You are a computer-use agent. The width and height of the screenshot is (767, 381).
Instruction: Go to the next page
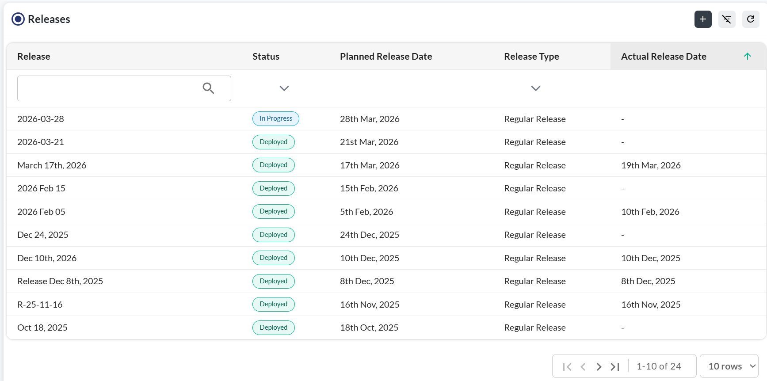click(x=599, y=366)
